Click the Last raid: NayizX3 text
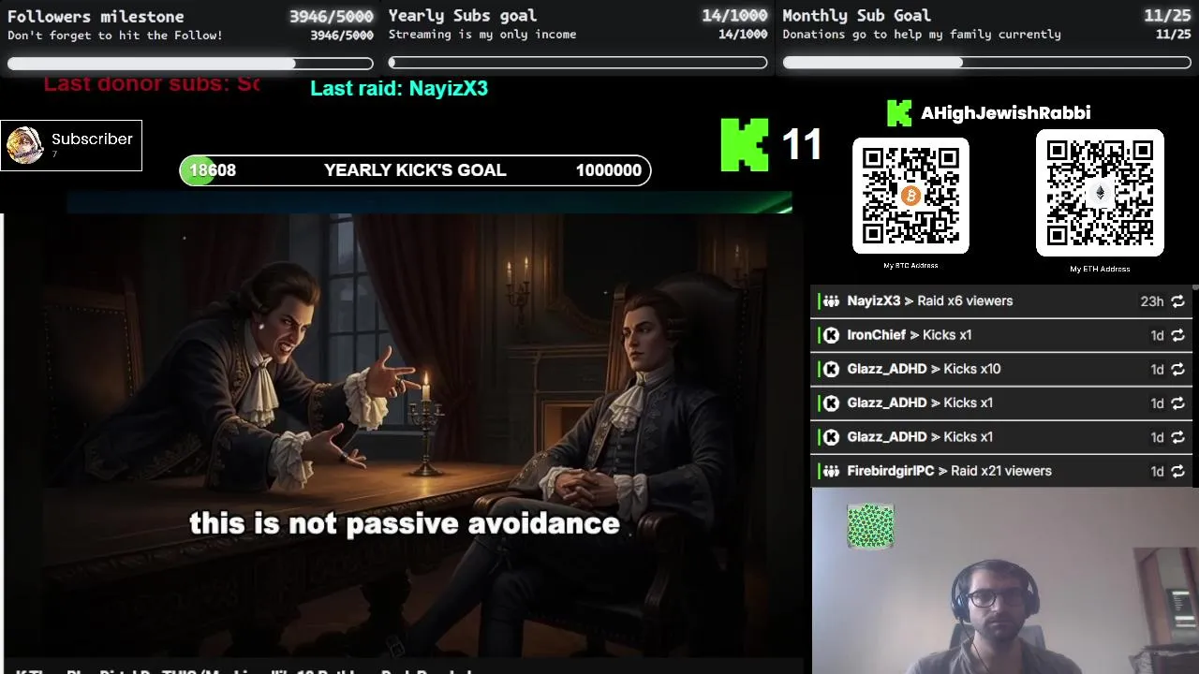Screen dimensions: 1199x674 399,88
